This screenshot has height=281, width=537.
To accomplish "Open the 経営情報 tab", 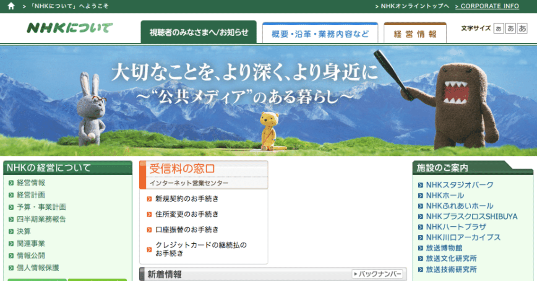I will 415,33.
